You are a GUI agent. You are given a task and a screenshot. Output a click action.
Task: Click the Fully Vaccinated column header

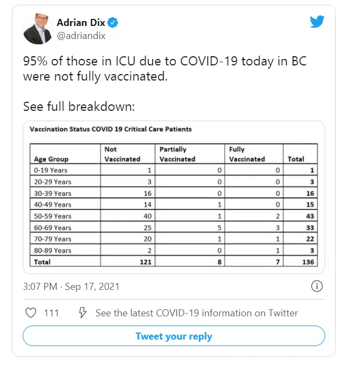pos(247,154)
